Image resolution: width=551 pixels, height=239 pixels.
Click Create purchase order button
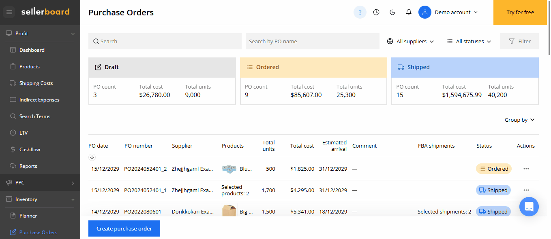point(124,228)
